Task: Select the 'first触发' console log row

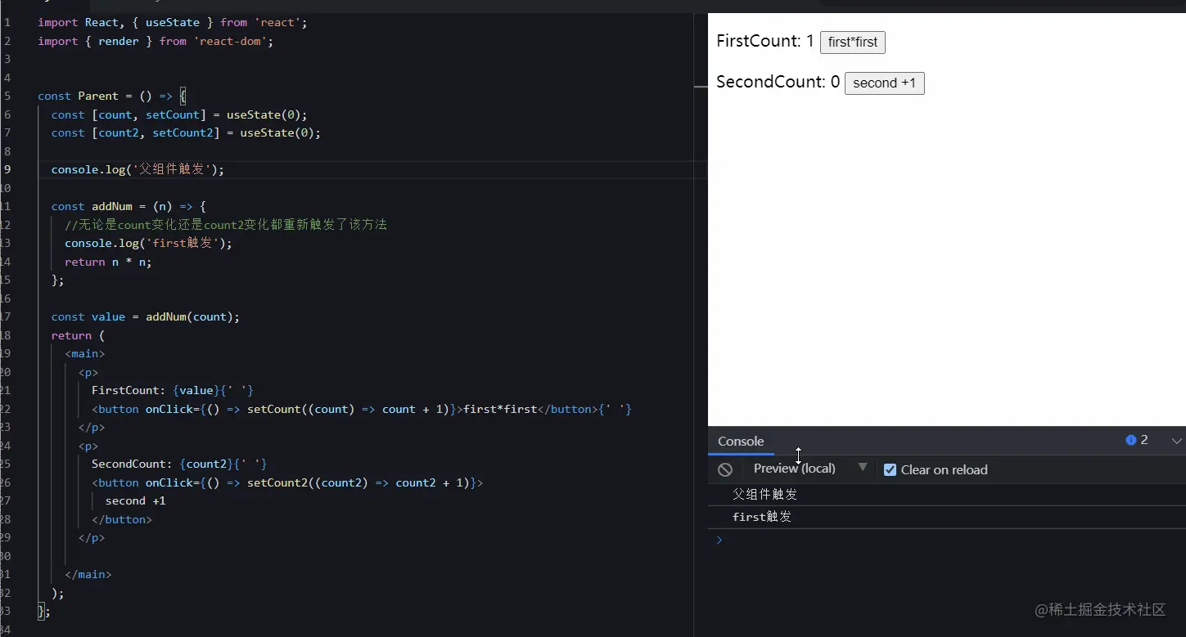Action: click(x=947, y=517)
